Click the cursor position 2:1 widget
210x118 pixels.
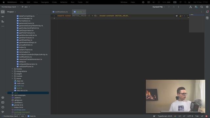click(x=180, y=116)
